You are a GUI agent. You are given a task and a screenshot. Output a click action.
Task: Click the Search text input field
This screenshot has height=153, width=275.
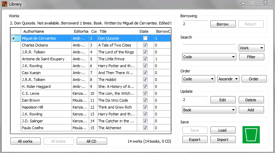click(x=209, y=47)
